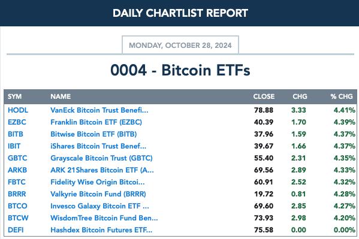Open Franklin Bitcoin ETF (EZBC) link
Image resolution: width=359 pixels, height=239 pixels.
coord(96,122)
